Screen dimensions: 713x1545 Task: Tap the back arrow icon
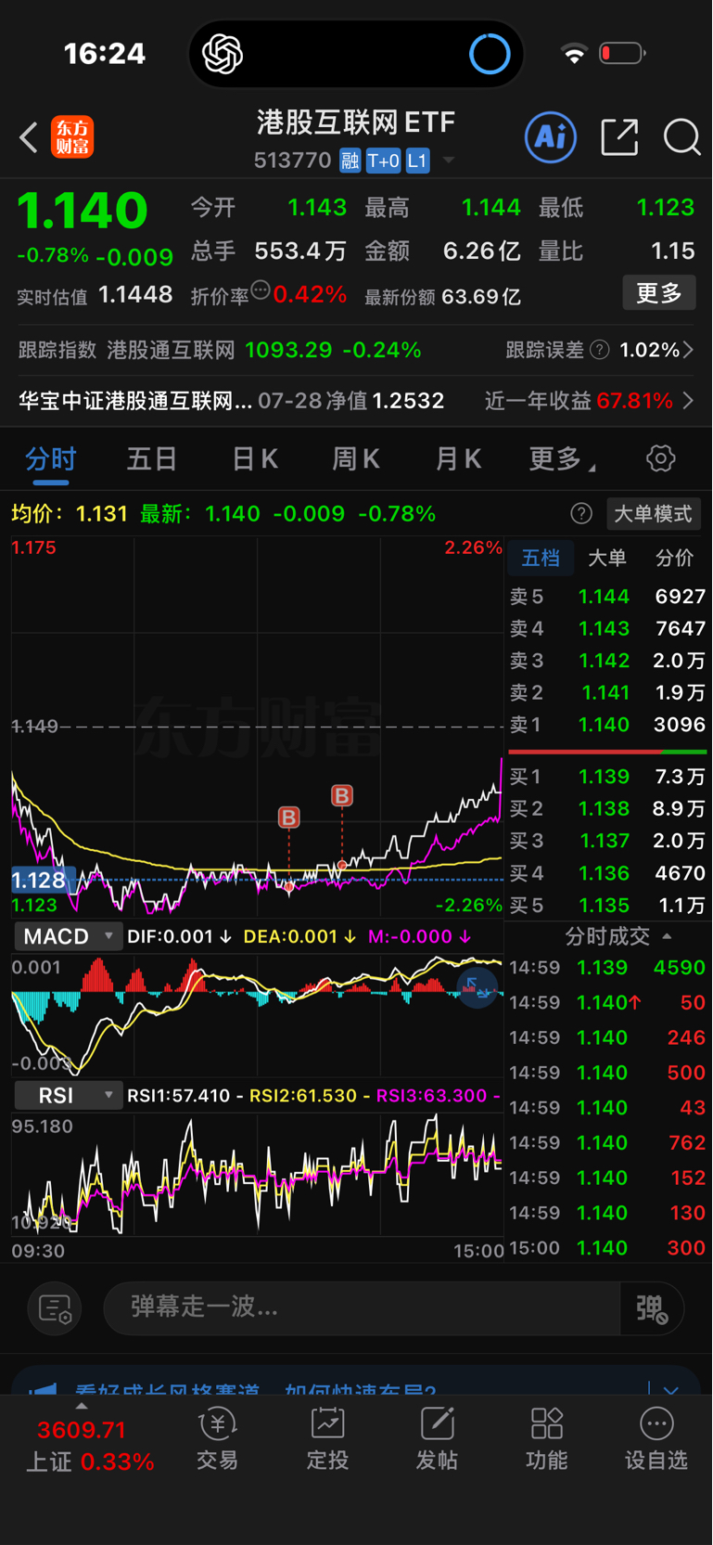pos(29,138)
